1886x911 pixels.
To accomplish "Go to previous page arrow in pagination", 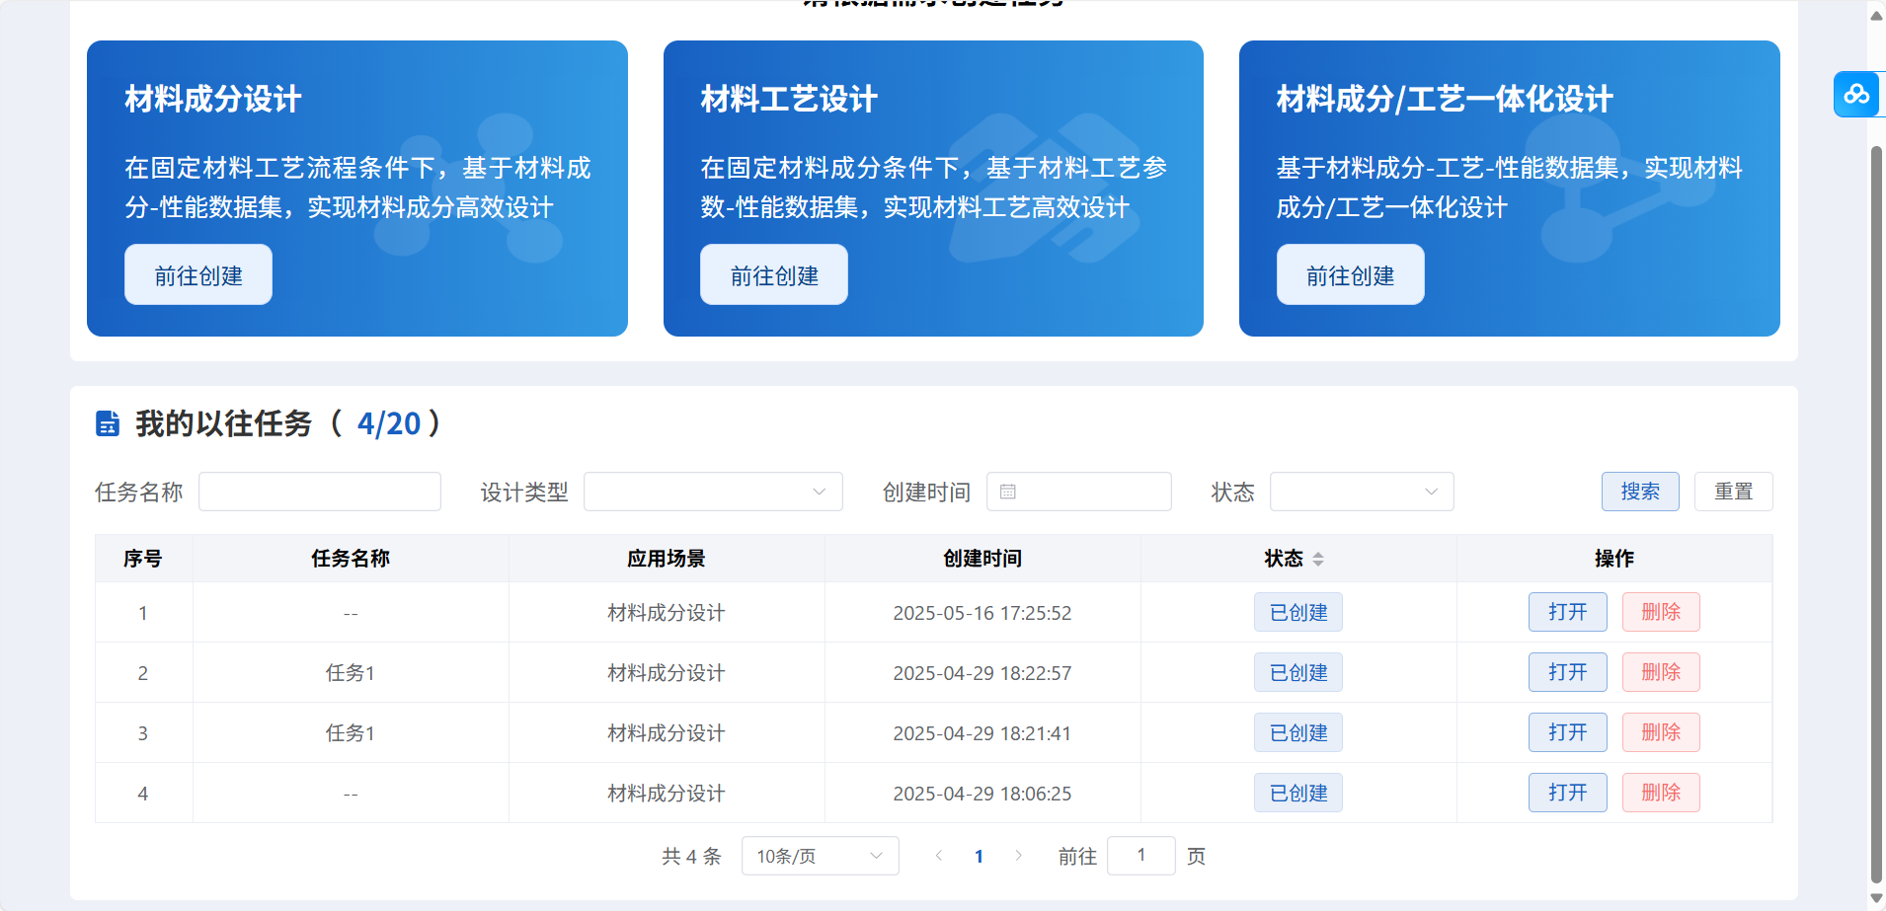I will point(938,856).
